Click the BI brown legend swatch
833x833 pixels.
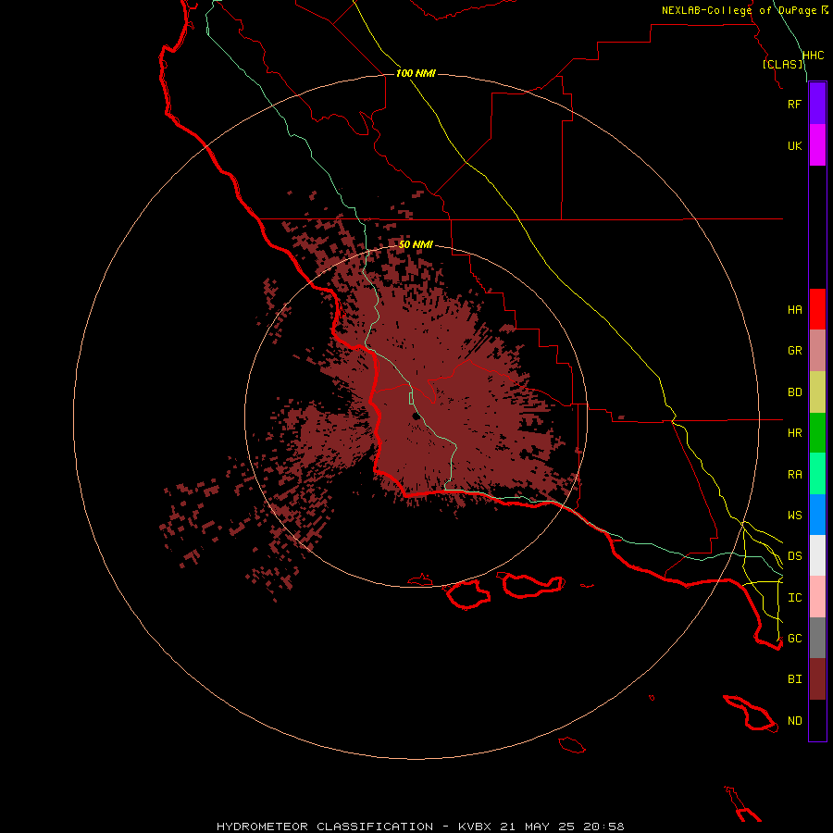817,679
